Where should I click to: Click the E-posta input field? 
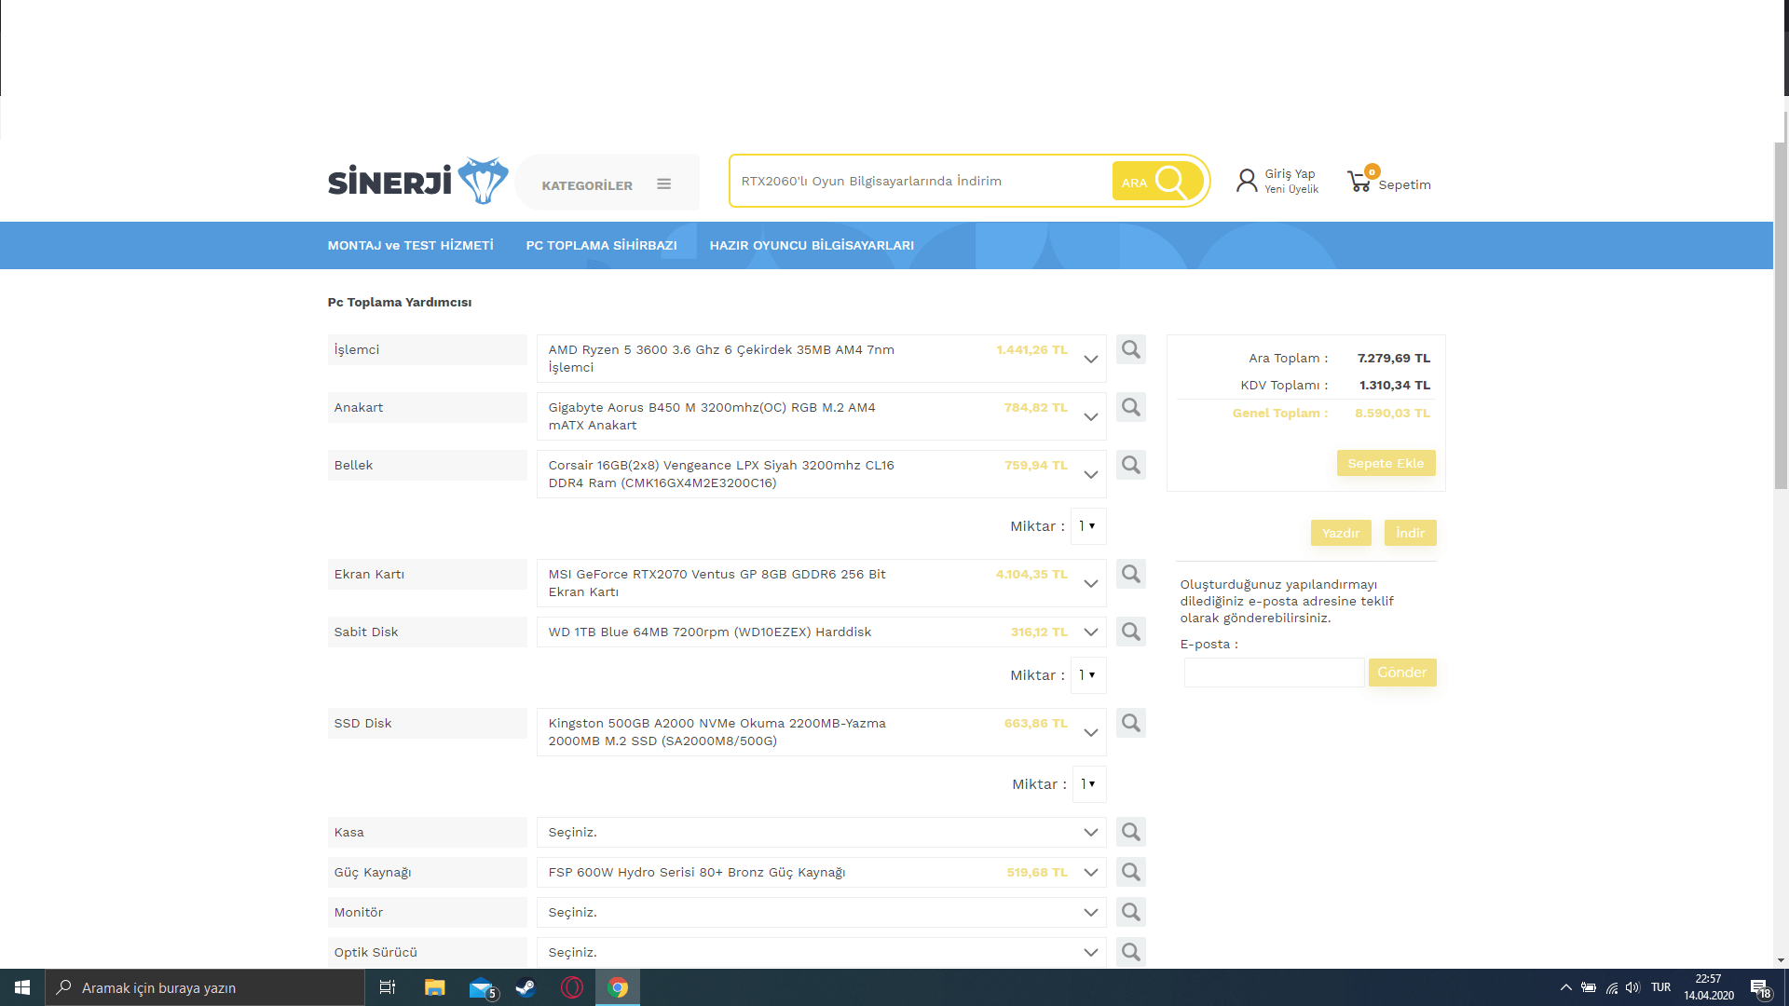(x=1273, y=673)
